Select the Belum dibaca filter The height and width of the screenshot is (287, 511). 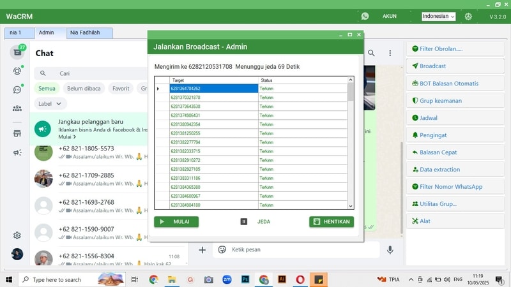pos(84,89)
